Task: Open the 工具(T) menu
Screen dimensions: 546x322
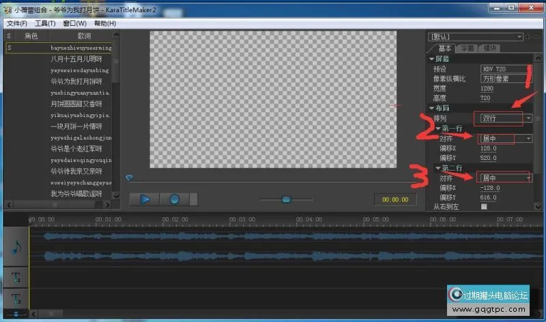Action: click(45, 23)
